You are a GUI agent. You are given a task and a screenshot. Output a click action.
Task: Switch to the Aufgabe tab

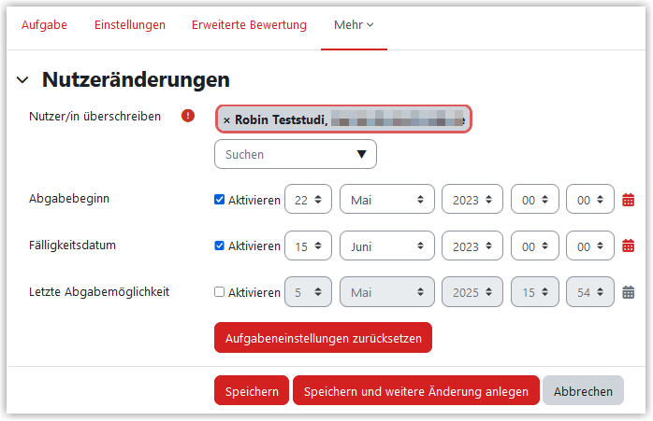coord(44,25)
